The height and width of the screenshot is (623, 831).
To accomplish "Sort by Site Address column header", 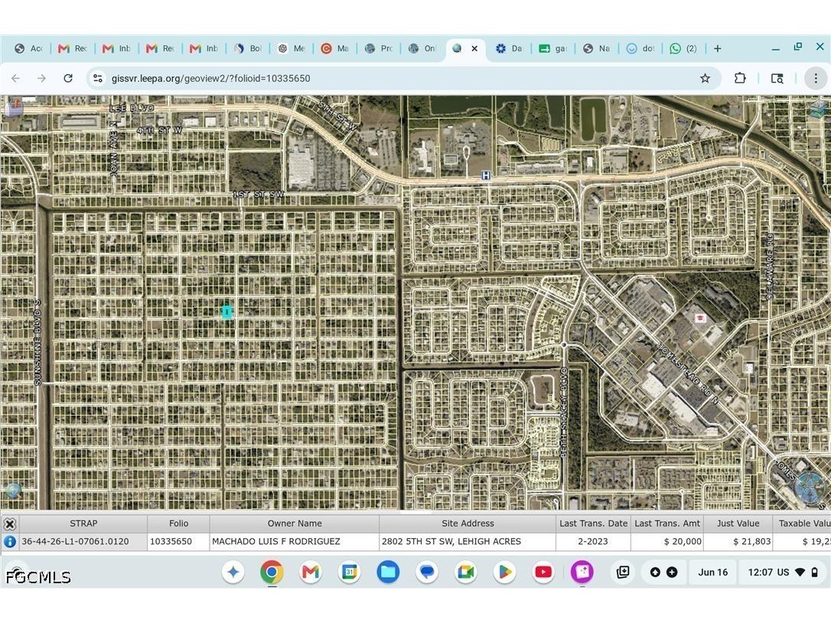I will [x=468, y=524].
